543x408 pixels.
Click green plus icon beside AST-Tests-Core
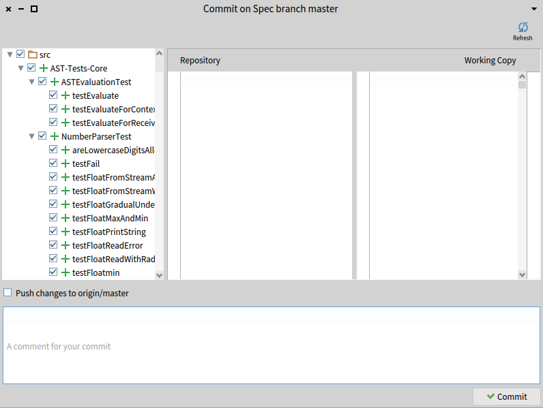pyautogui.click(x=44, y=68)
